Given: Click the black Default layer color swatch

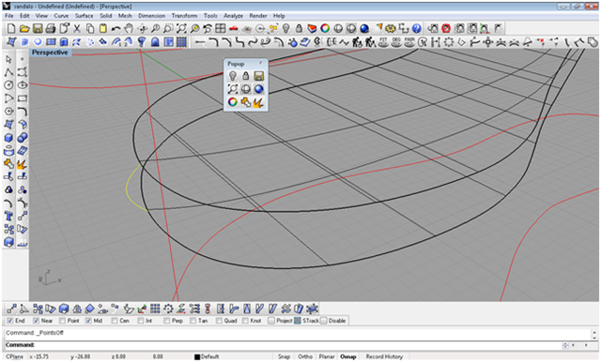Looking at the screenshot, I should [197, 357].
